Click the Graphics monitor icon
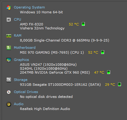The width and height of the screenshot is (127, 120). click(9, 60)
